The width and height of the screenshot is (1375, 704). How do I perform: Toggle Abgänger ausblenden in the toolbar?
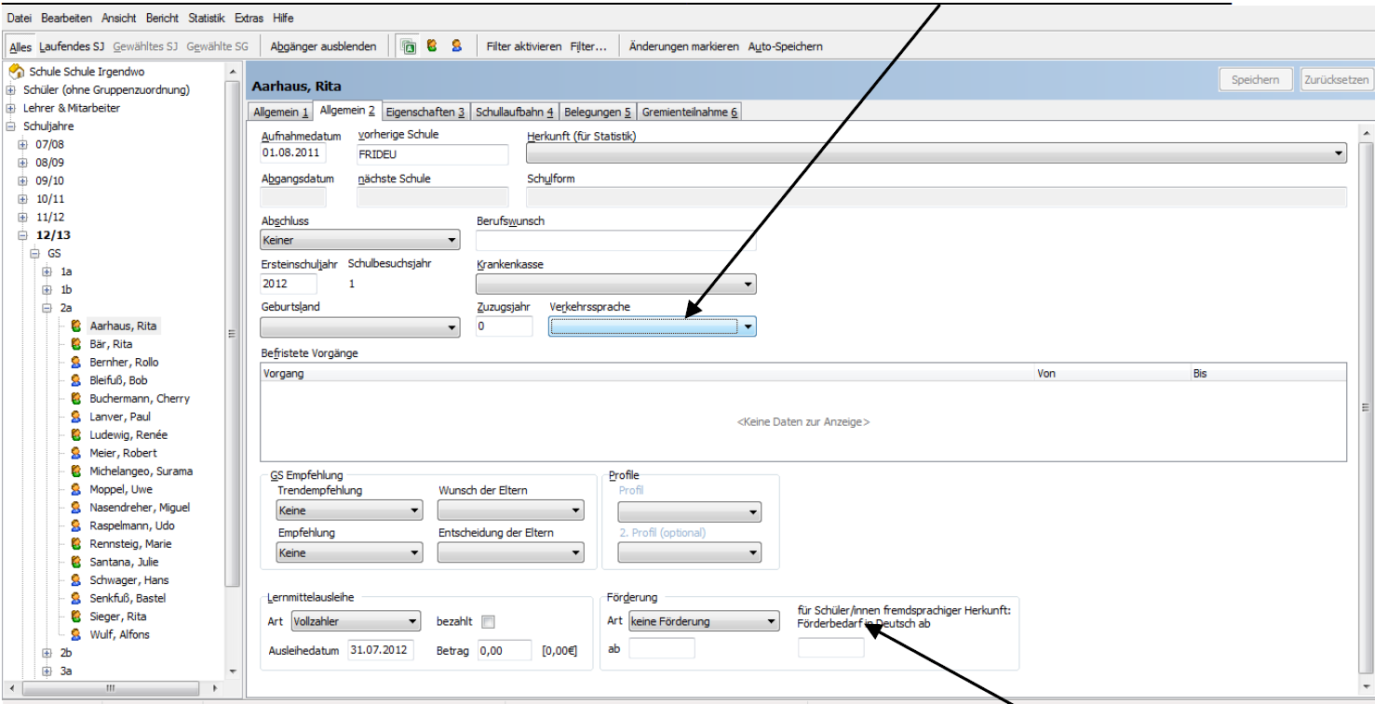[x=324, y=46]
